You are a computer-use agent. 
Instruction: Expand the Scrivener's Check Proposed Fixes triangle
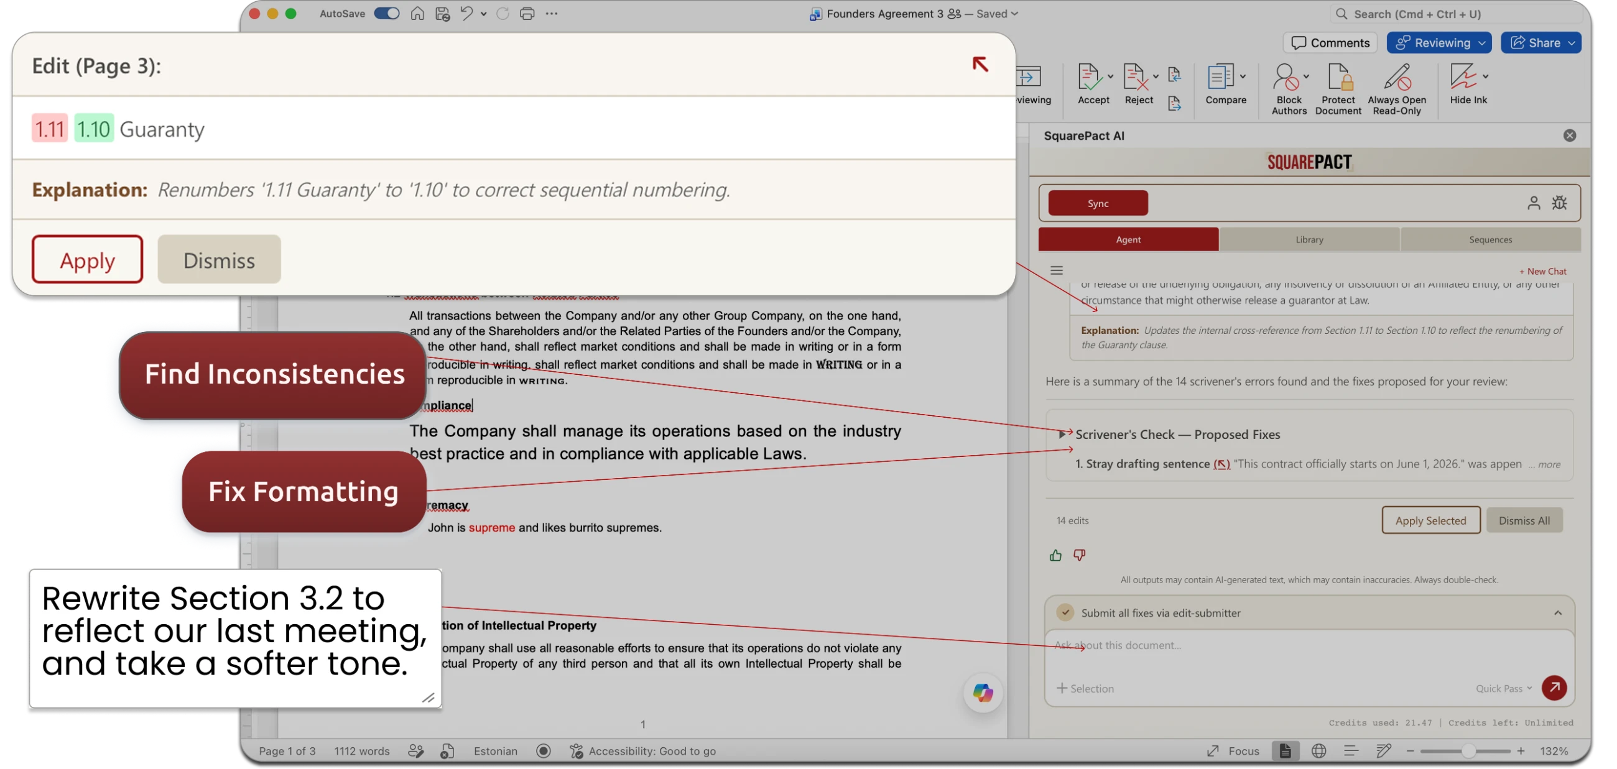tap(1062, 434)
